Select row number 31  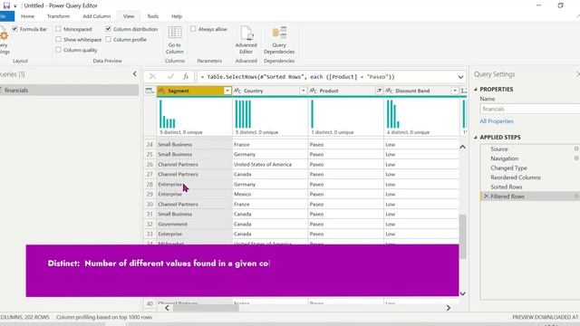[x=150, y=214]
